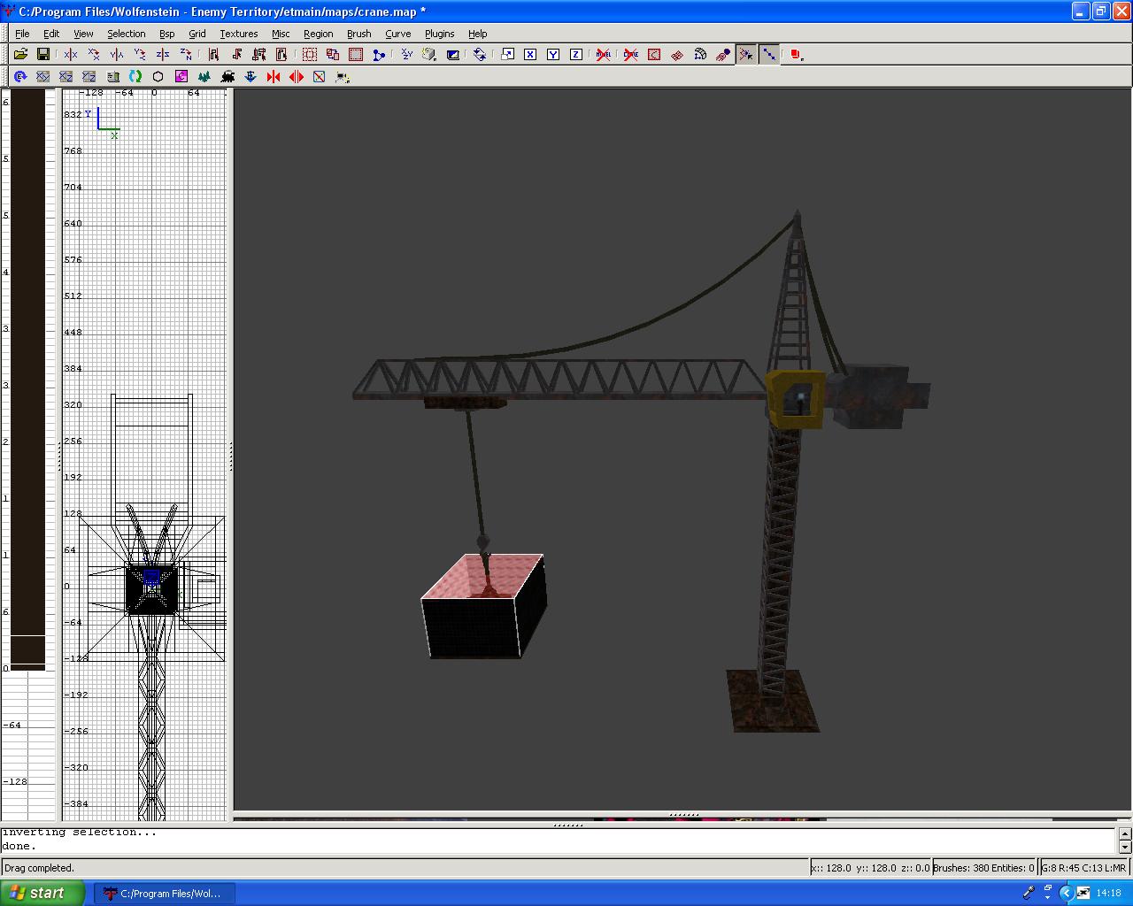
Task: Click the Hollow brush dashed-square icon
Action: (x=310, y=55)
